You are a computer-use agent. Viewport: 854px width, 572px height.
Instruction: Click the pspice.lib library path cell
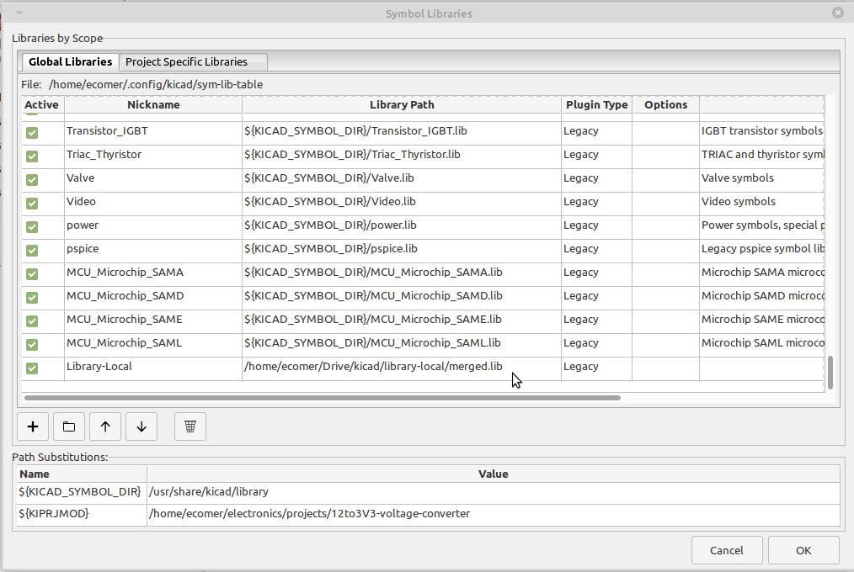[402, 250]
